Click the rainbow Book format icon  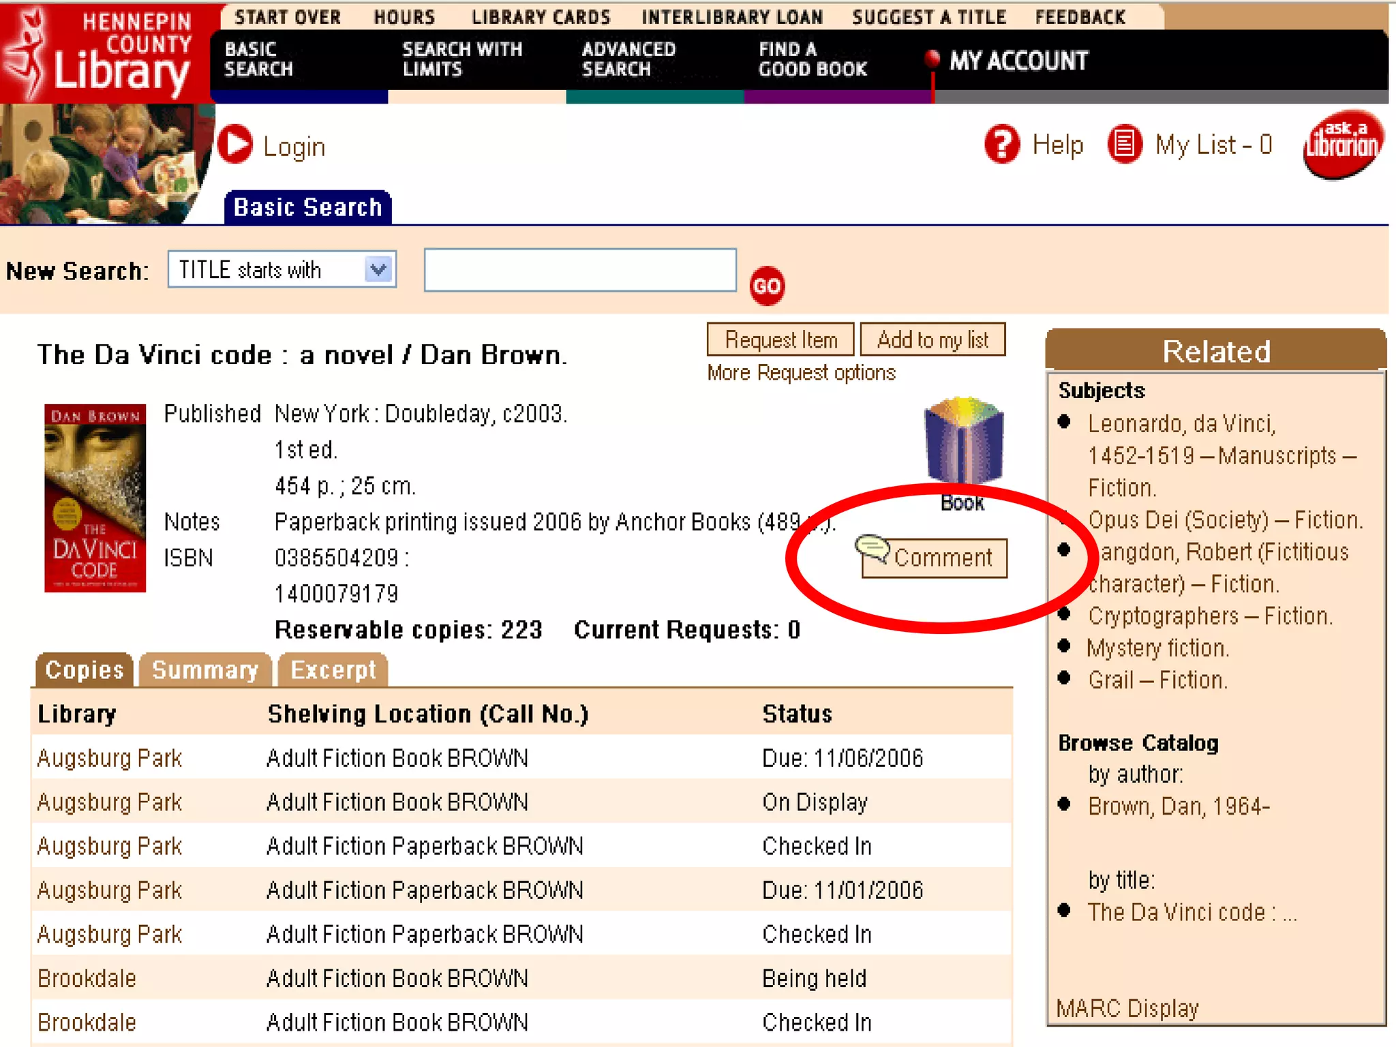click(x=962, y=442)
